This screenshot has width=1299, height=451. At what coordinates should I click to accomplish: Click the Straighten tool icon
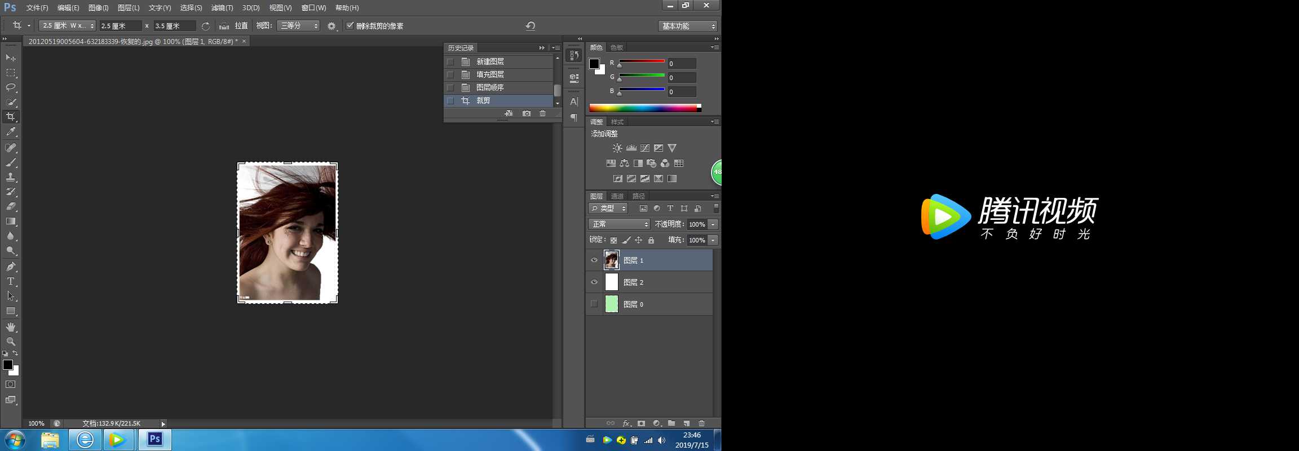click(224, 26)
